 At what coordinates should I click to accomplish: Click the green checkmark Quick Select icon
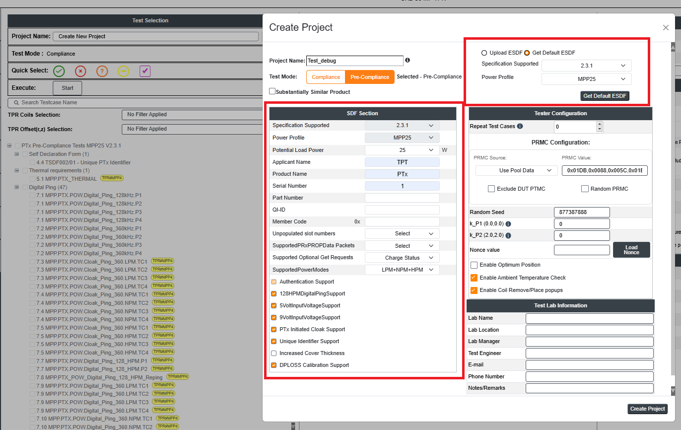(x=59, y=71)
